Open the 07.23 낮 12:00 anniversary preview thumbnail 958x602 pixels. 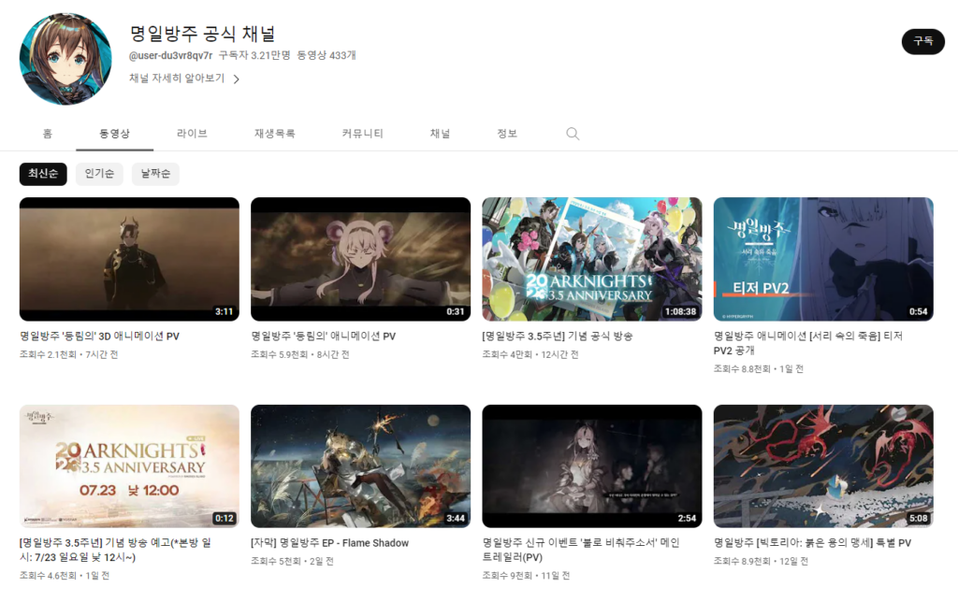point(129,466)
